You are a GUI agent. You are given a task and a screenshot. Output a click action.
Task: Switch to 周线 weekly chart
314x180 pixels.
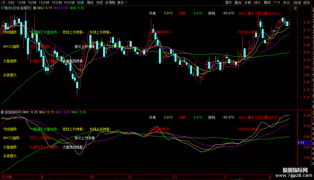tap(90, 2)
